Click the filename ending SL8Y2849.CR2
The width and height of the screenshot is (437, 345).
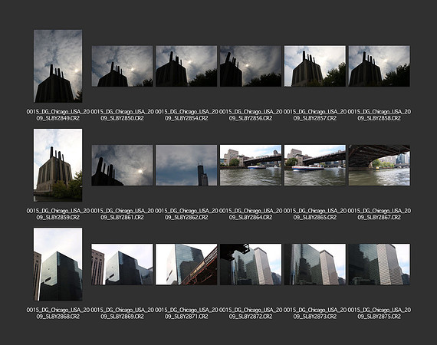pos(58,115)
